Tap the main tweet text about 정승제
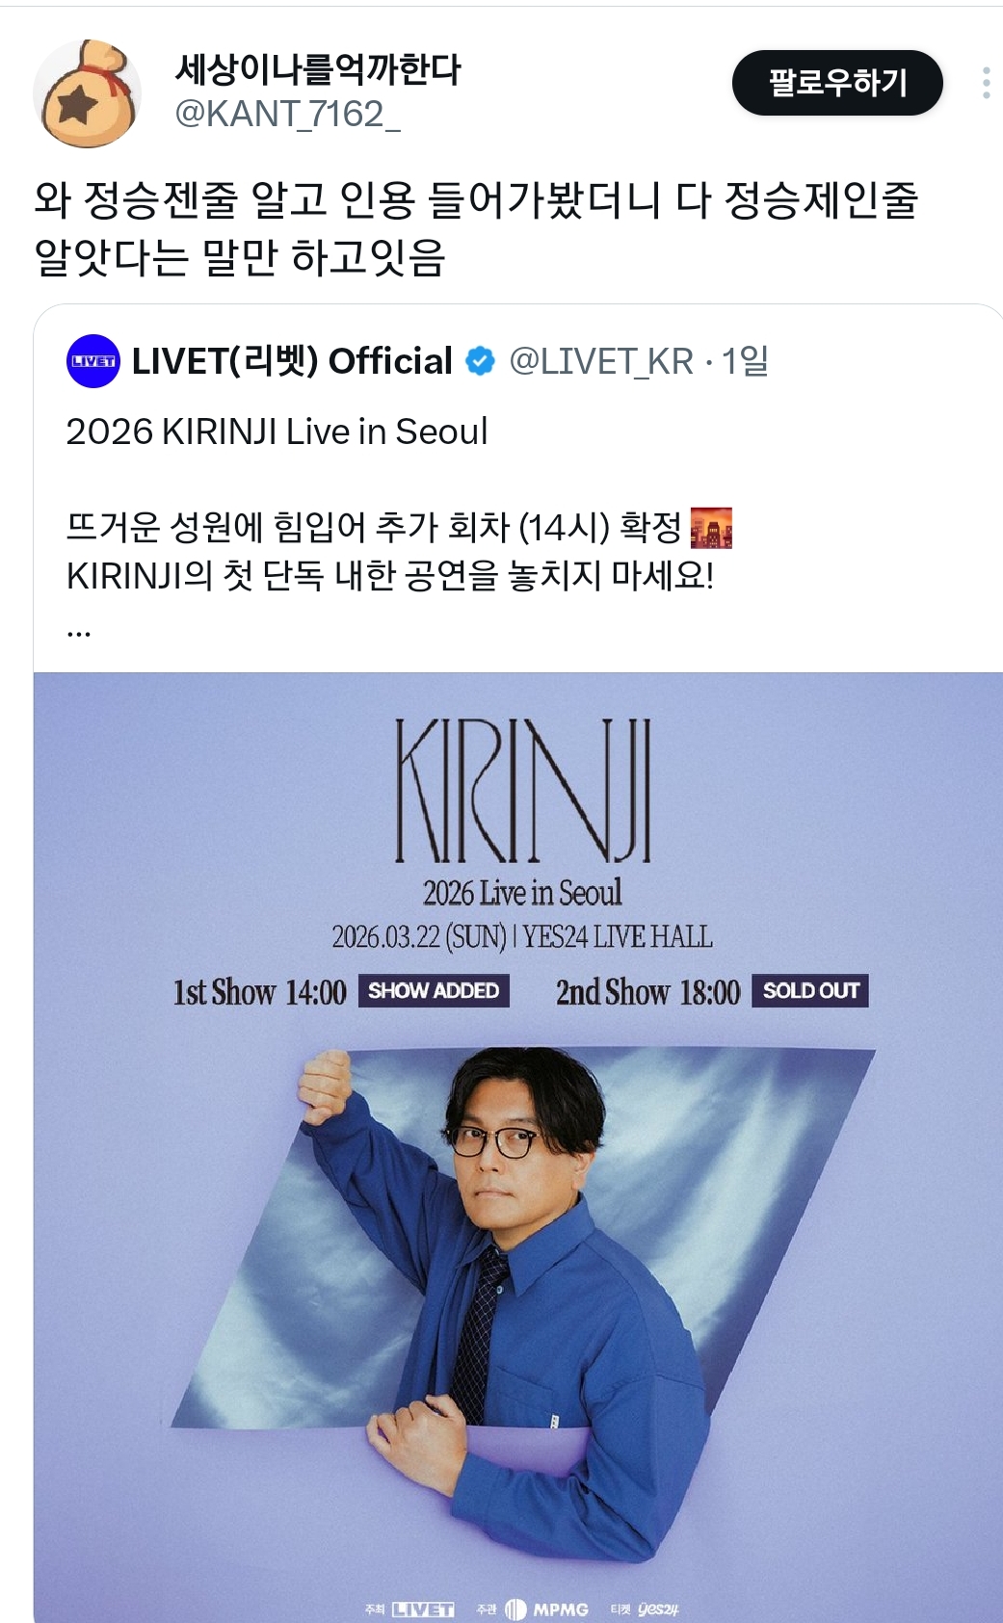 coord(477,228)
